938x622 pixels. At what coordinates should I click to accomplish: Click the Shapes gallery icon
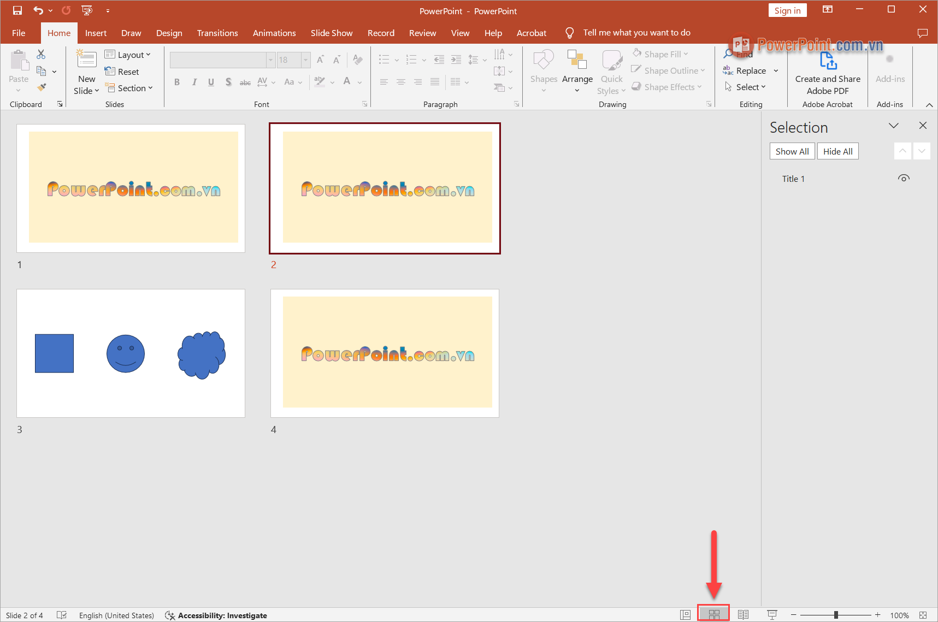coord(544,60)
